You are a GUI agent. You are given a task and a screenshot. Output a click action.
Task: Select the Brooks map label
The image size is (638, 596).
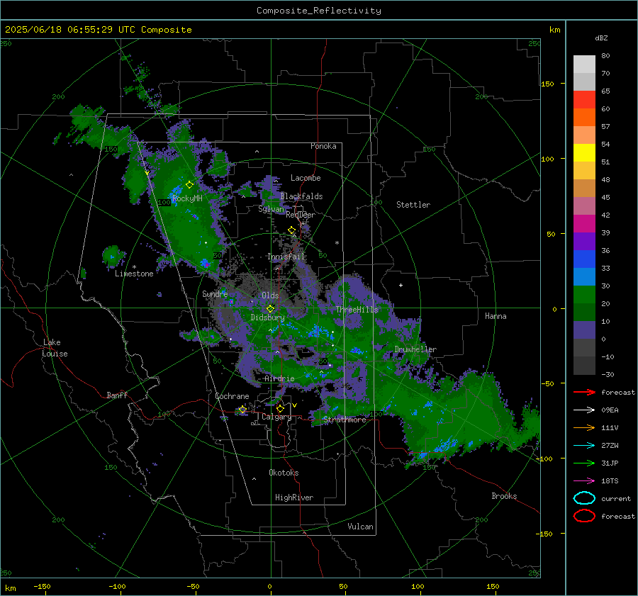pos(504,496)
